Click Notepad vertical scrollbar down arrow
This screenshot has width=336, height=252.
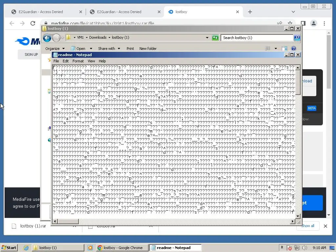tap(298, 216)
